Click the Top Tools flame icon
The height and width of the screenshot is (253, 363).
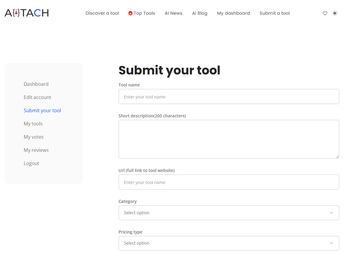pyautogui.click(x=130, y=13)
